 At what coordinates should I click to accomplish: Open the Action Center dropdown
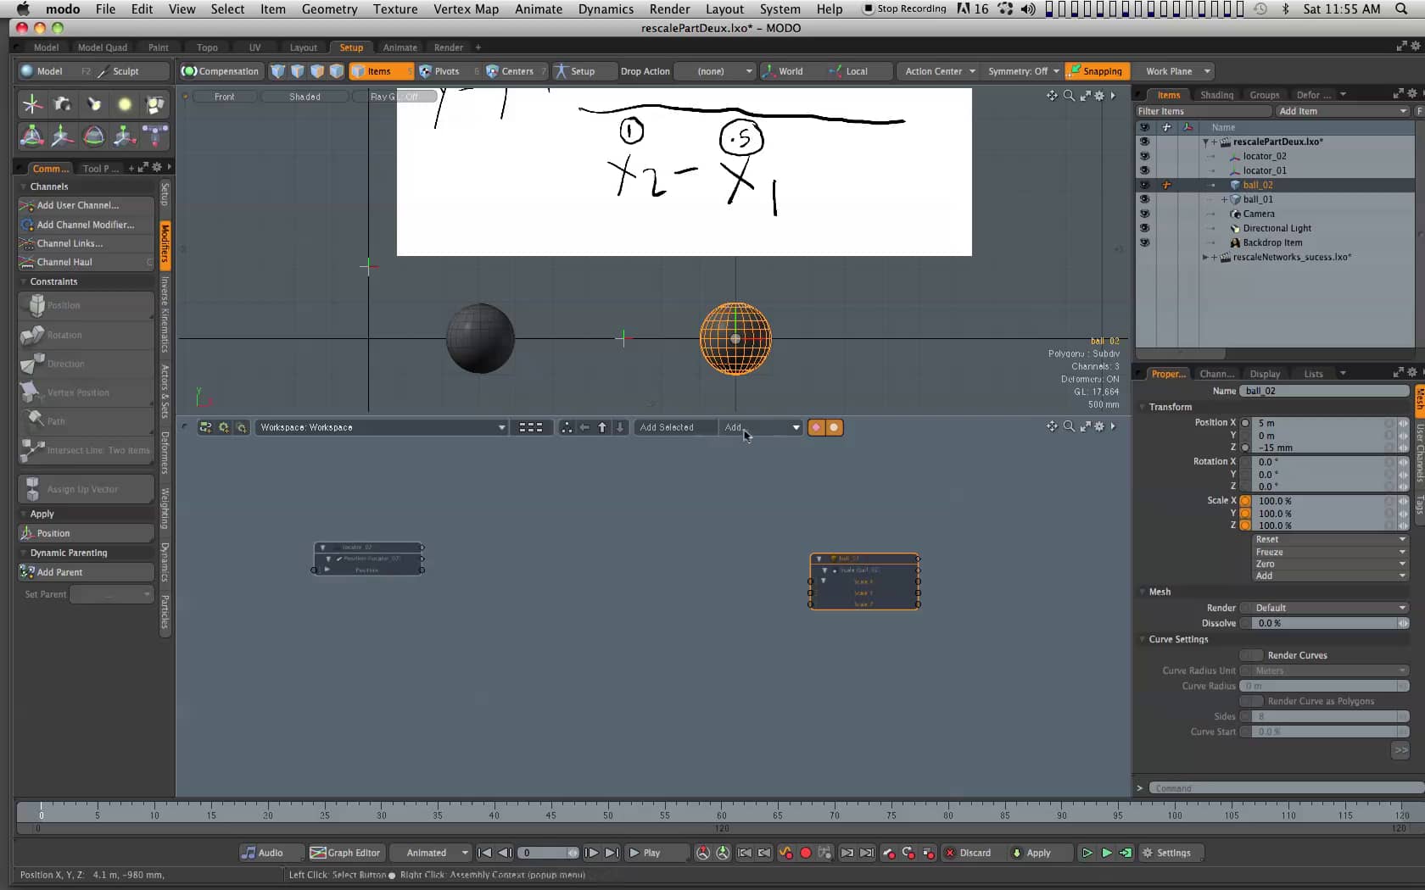[940, 71]
